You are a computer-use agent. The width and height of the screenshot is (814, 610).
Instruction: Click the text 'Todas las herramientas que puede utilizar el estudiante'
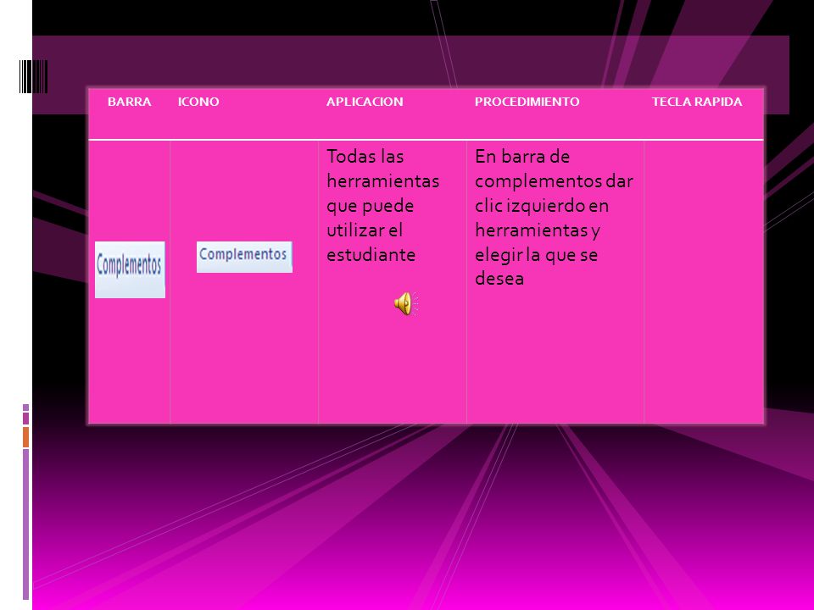(383, 205)
